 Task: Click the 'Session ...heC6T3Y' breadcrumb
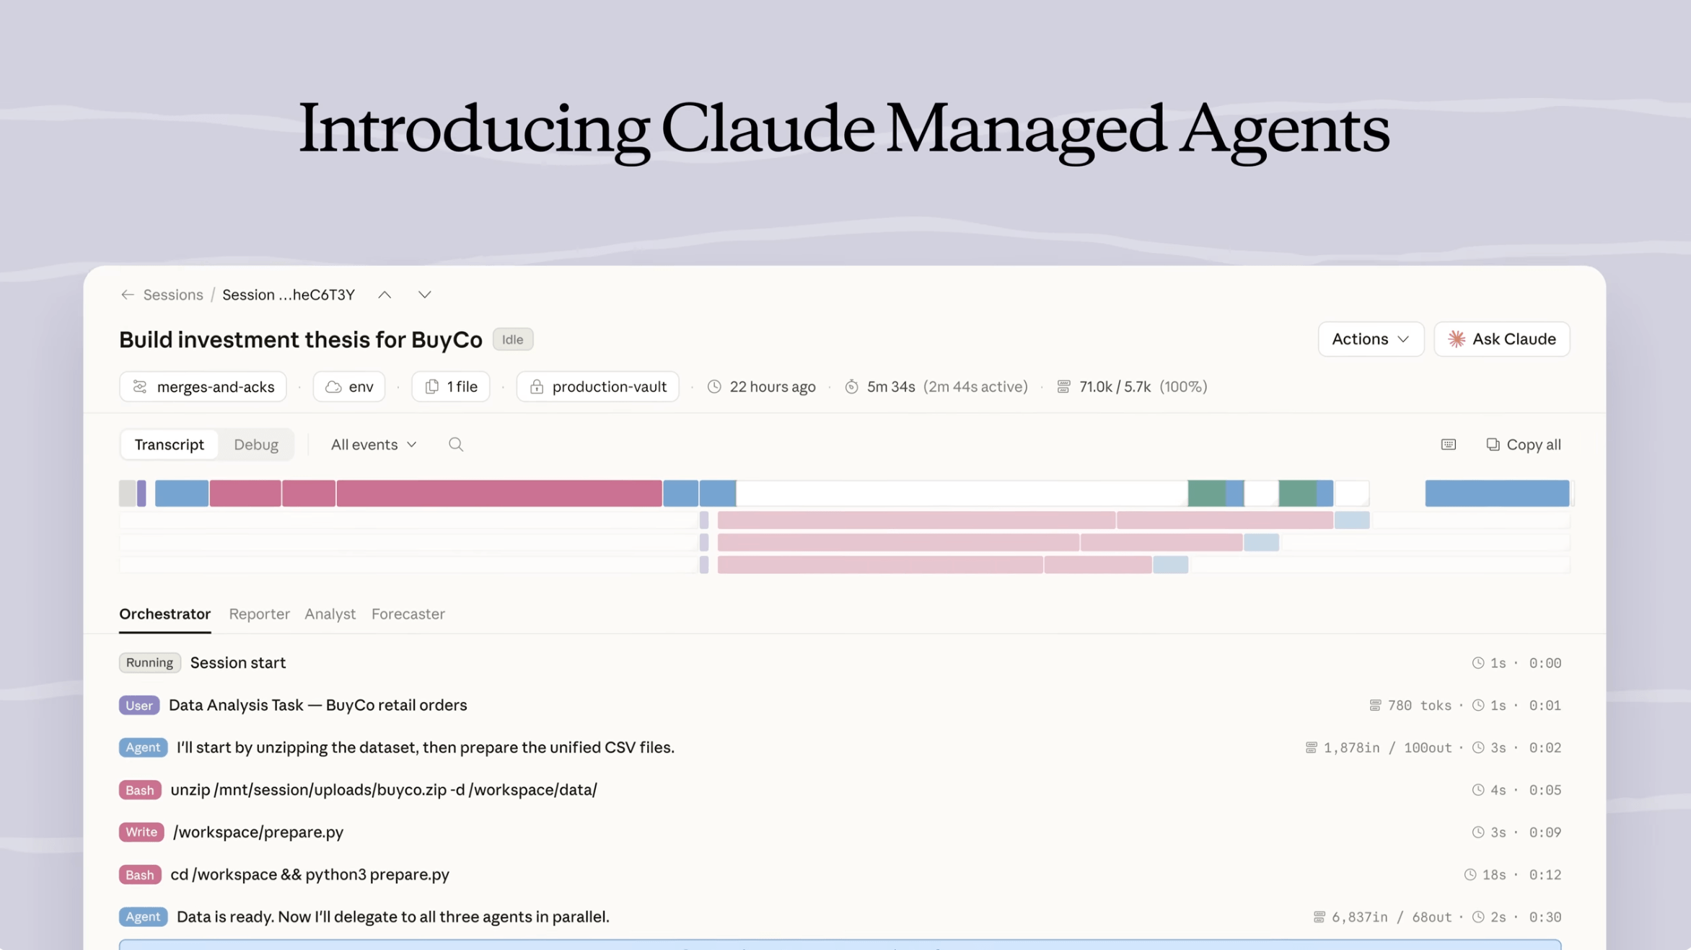pyautogui.click(x=289, y=295)
